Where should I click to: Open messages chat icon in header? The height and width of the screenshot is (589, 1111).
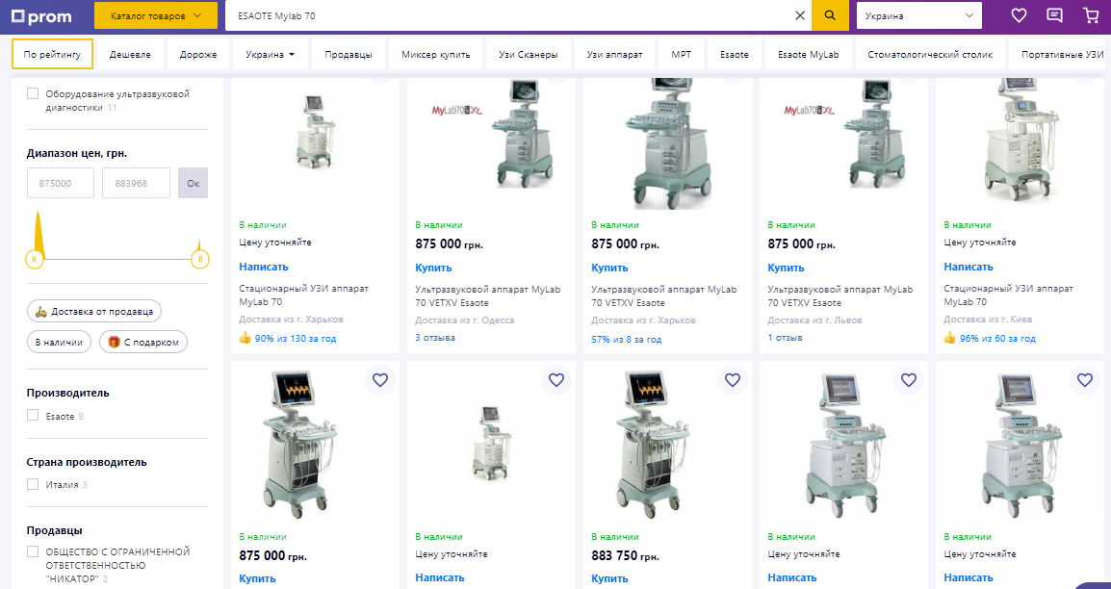click(x=1054, y=15)
